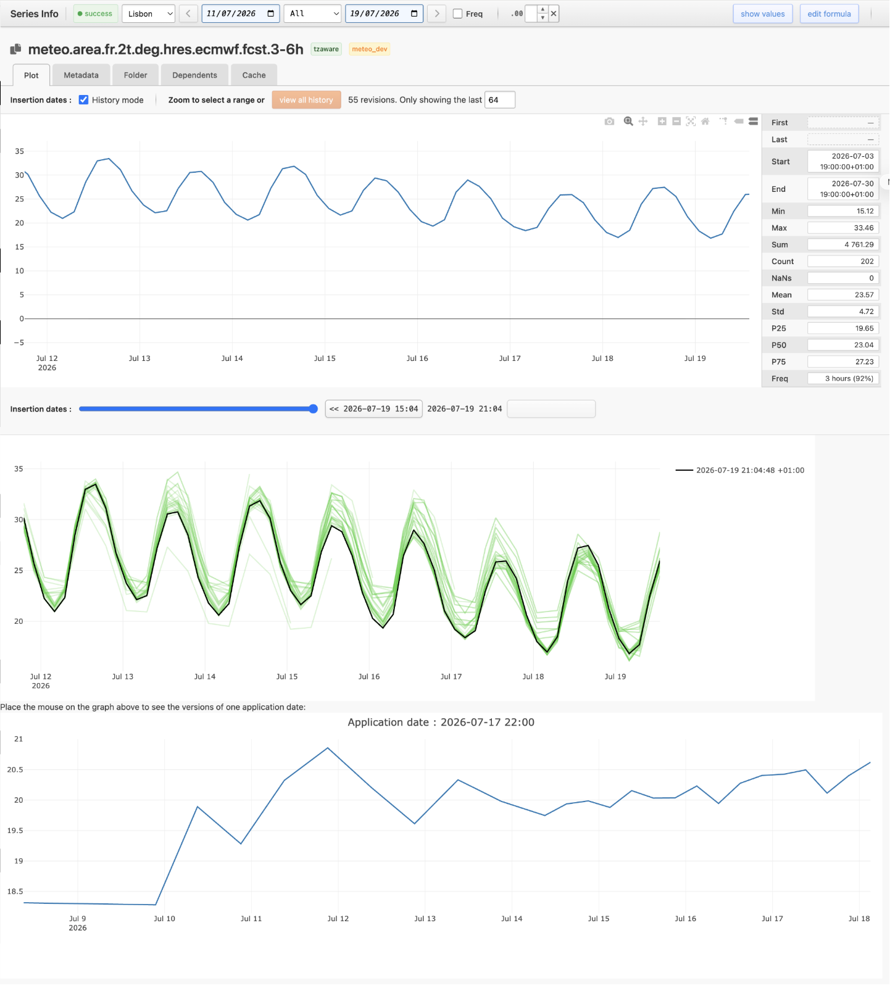
Task: Click the Zoom out minus icon
Action: (676, 122)
